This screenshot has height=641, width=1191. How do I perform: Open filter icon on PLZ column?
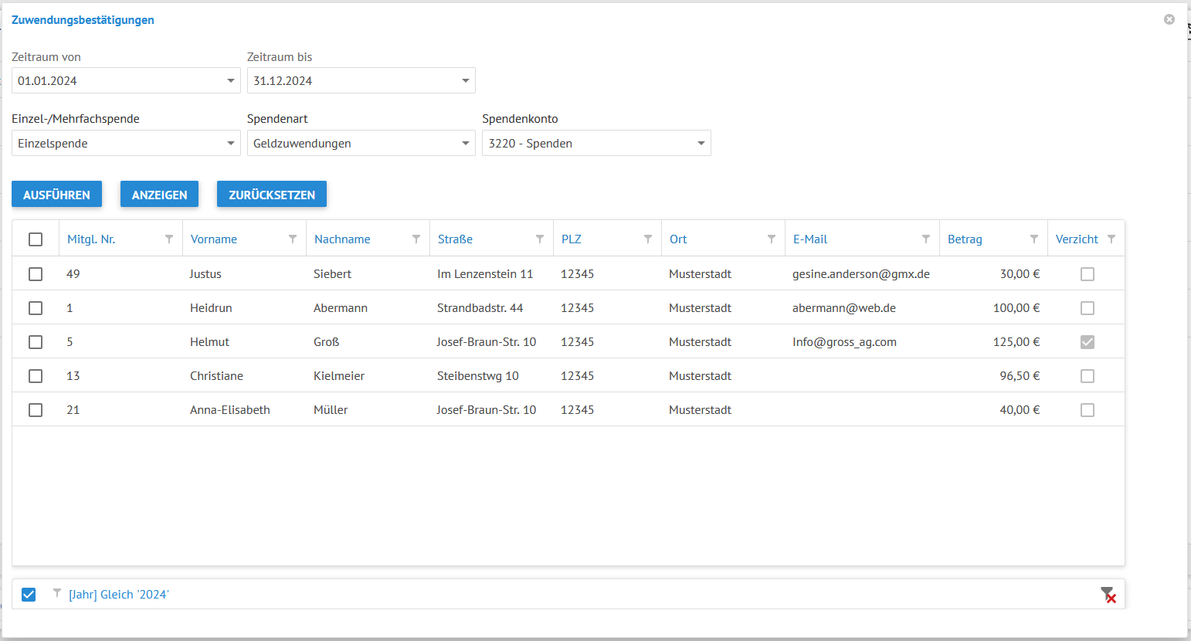648,239
